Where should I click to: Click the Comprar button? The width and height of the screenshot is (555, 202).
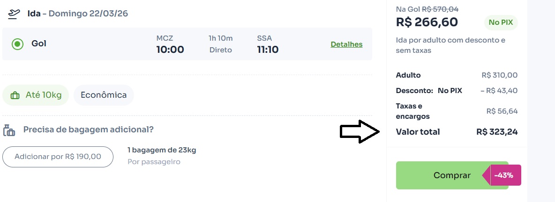[x=451, y=175]
